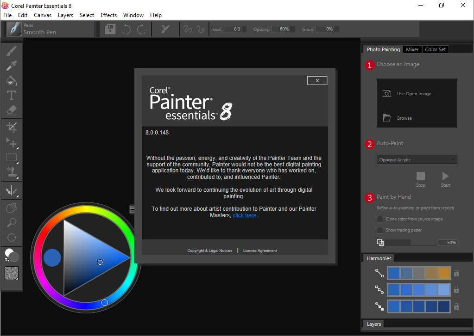Enable the Clone color from source image checkbox
474x336 pixels.
coord(380,219)
